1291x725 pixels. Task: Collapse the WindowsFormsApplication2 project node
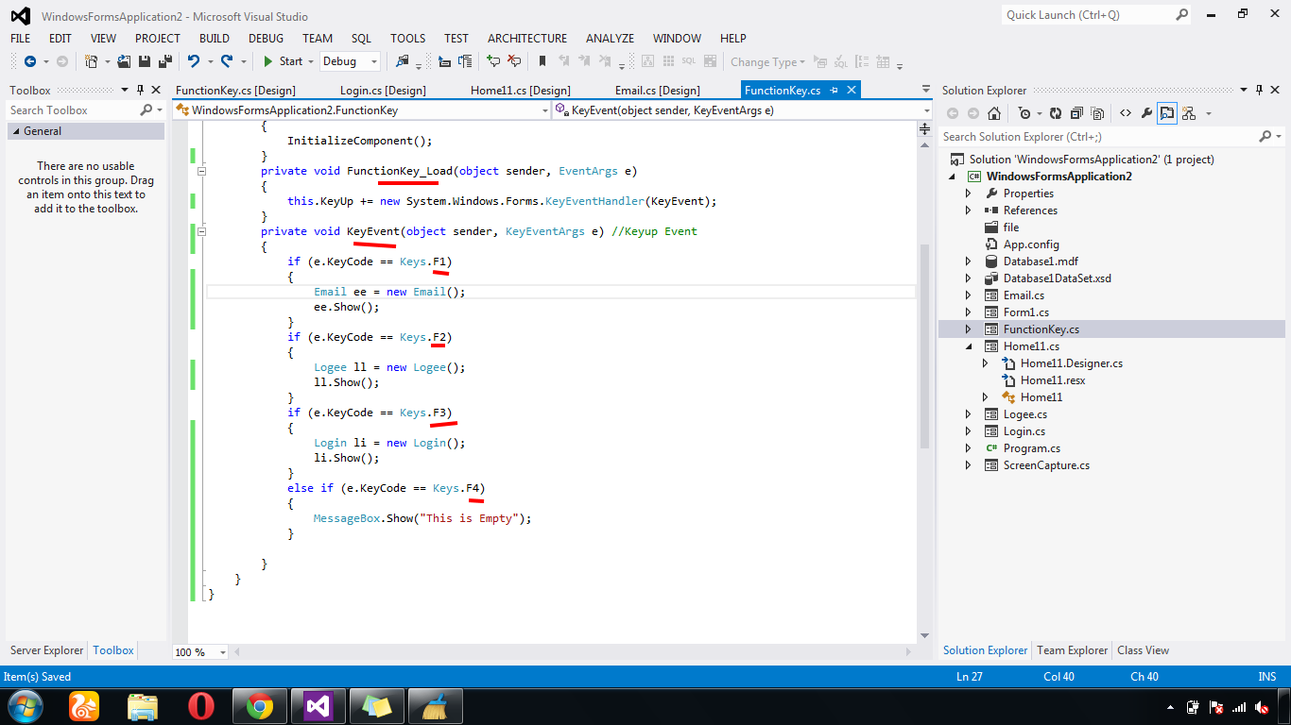click(x=952, y=177)
